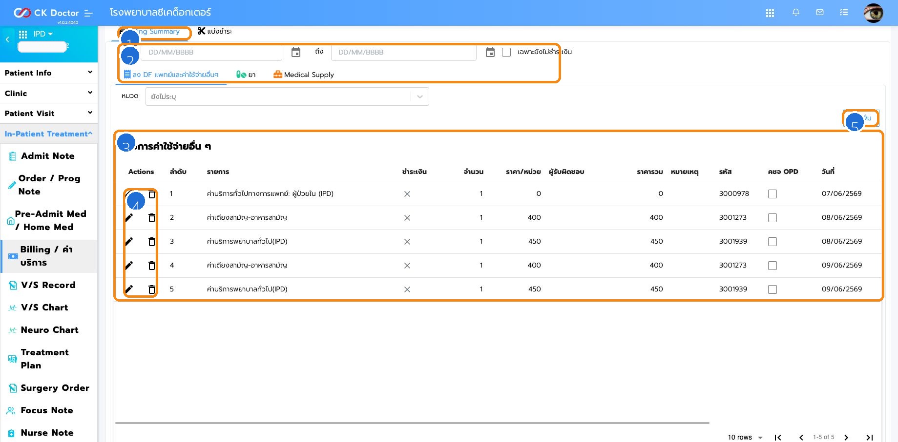Image resolution: width=898 pixels, height=442 pixels.
Task: Click the CK Doctor logo
Action: pos(46,13)
